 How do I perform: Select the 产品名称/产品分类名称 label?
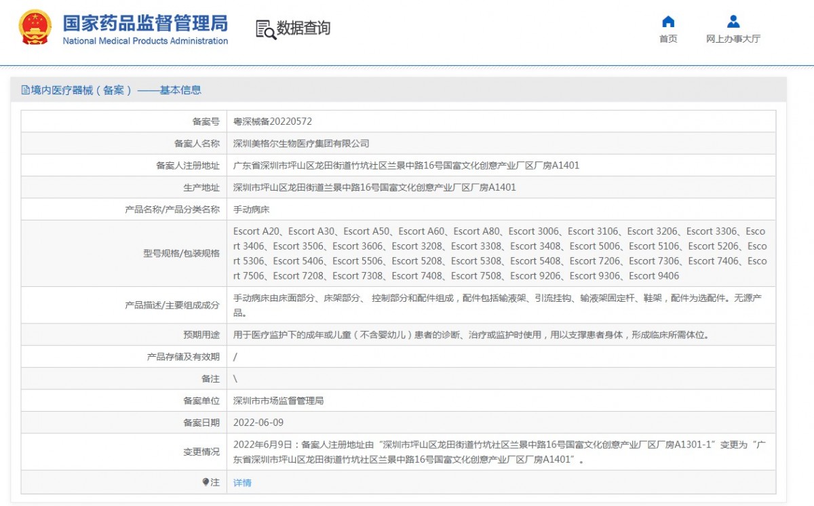(x=172, y=210)
